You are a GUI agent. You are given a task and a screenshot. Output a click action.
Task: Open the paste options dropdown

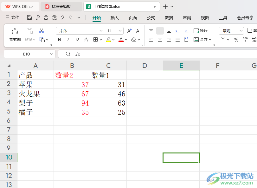34,40
